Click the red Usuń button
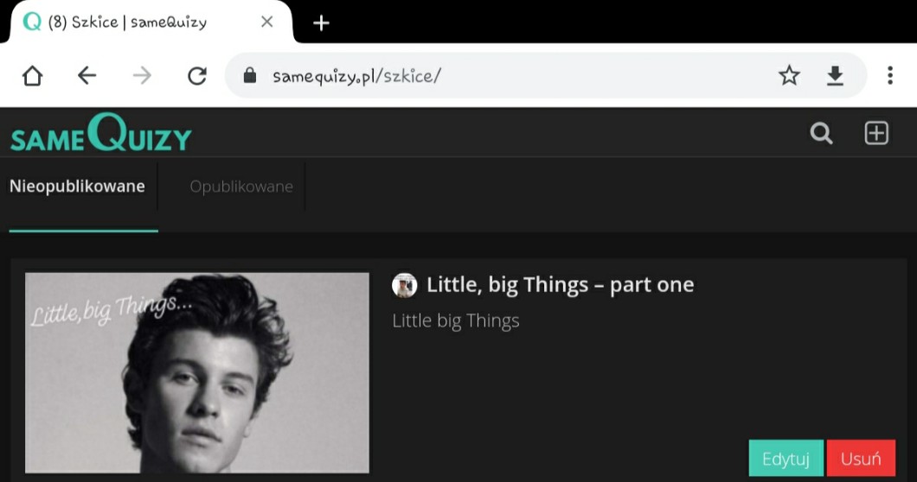The height and width of the screenshot is (482, 917). tap(861, 459)
